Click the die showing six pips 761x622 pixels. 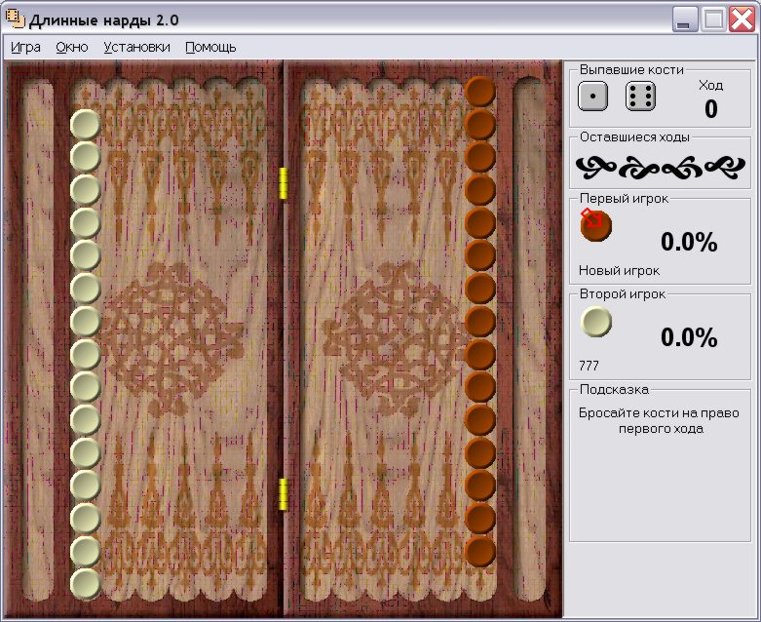[640, 97]
